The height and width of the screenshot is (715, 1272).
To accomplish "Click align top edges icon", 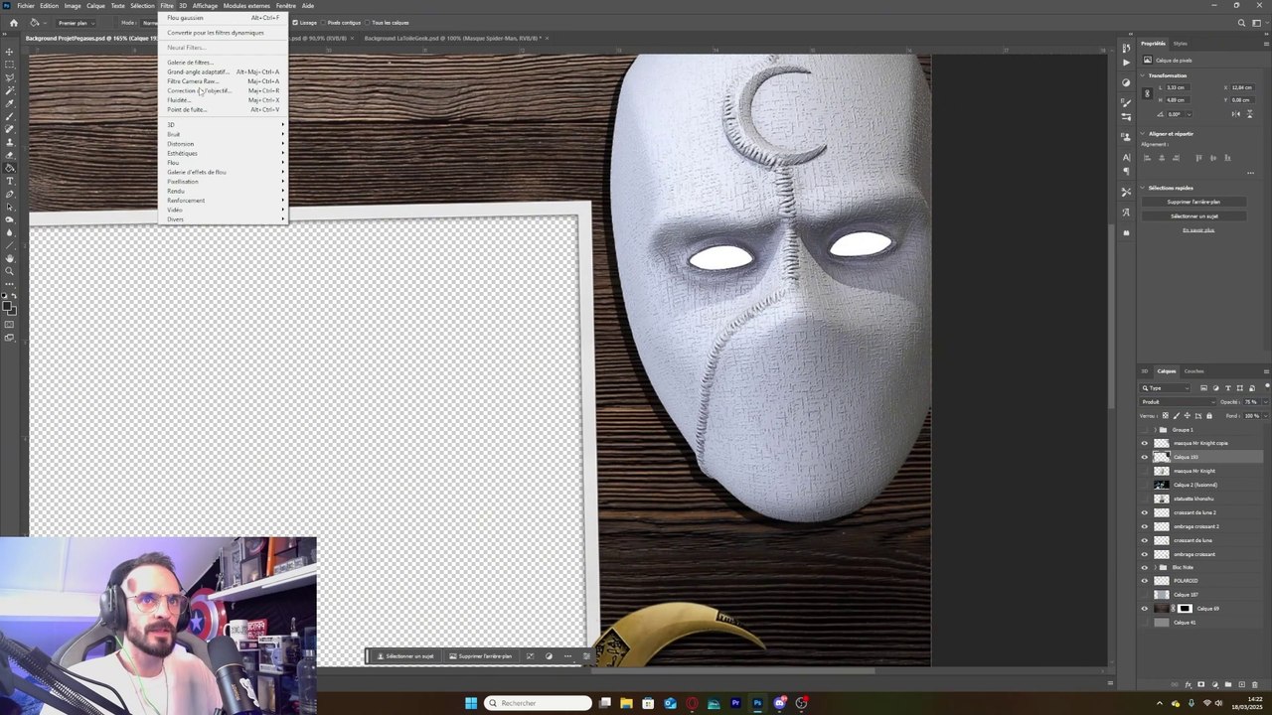I will pyautogui.click(x=1199, y=158).
